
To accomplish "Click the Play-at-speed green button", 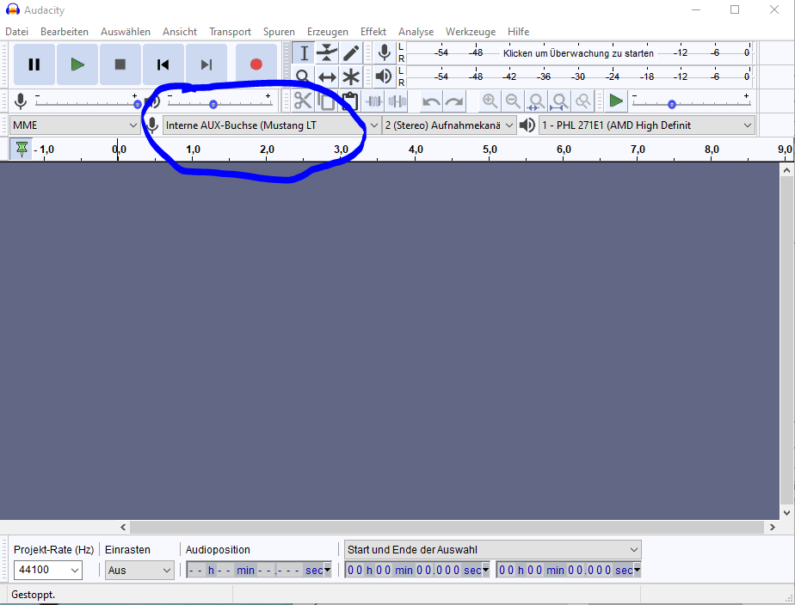I will pos(616,101).
